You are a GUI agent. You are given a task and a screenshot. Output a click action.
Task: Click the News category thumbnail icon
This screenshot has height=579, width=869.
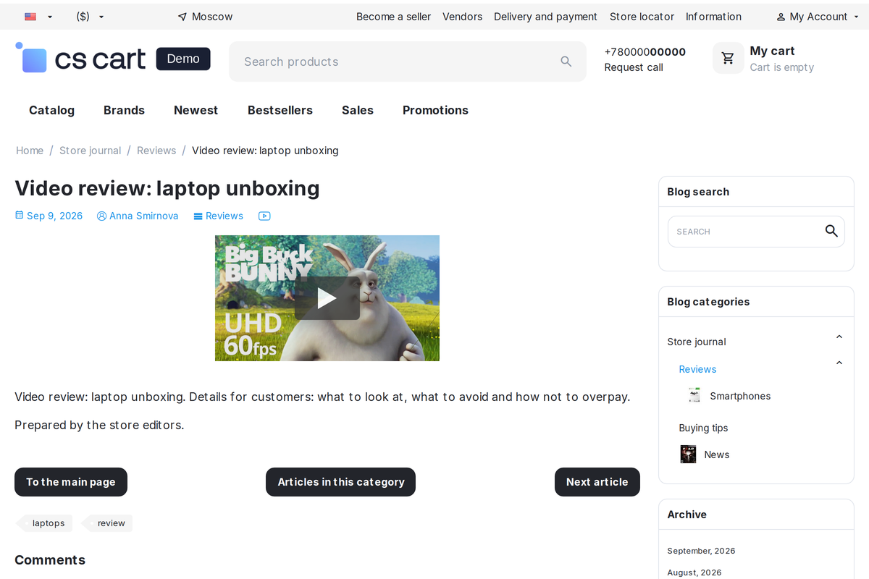688,455
